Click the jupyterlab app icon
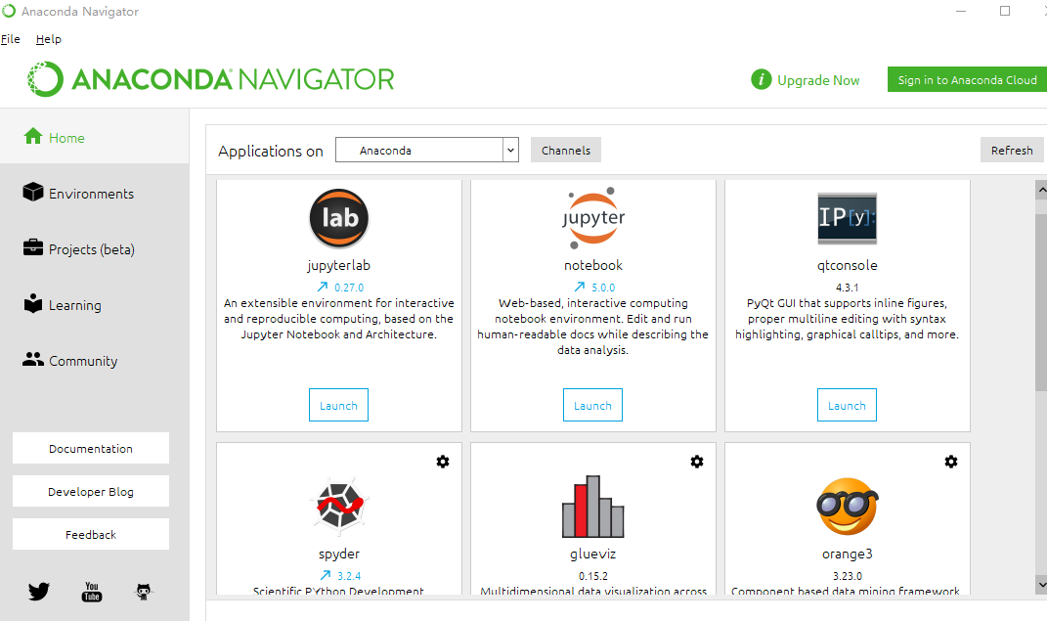The height and width of the screenshot is (621, 1047). point(339,218)
